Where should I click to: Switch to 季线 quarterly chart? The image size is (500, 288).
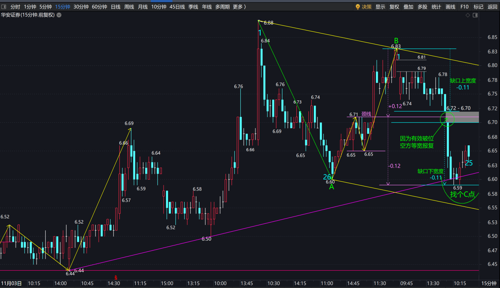(x=193, y=7)
